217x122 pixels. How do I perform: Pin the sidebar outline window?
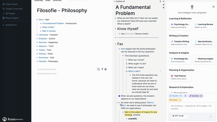164,5
